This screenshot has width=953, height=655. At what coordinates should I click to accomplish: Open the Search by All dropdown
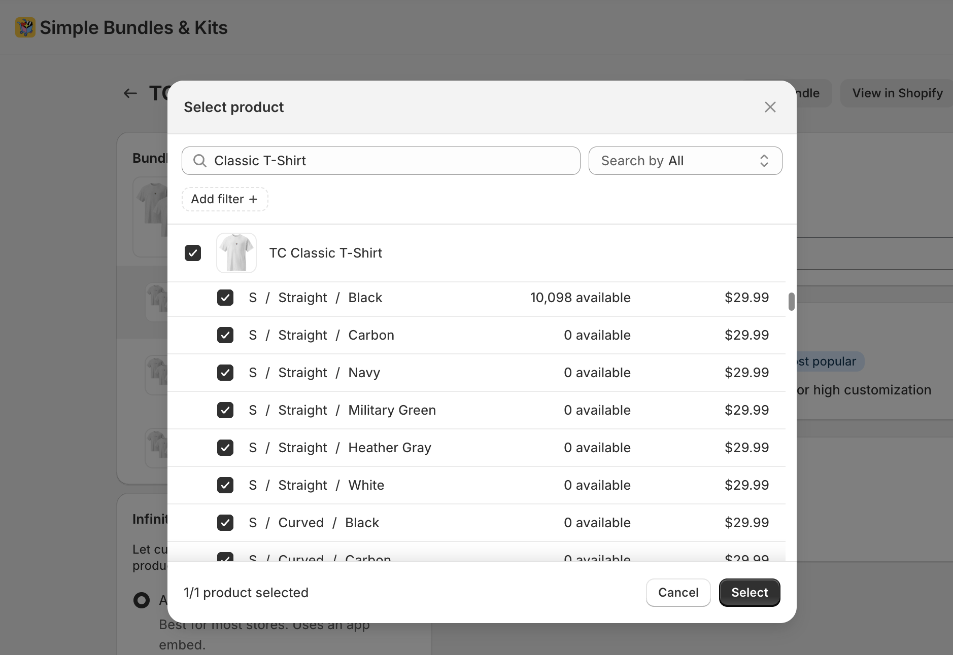point(685,161)
